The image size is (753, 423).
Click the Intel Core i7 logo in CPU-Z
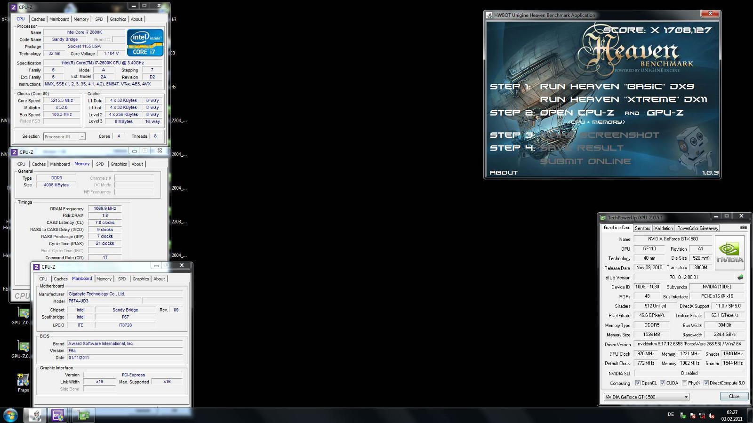coord(145,43)
